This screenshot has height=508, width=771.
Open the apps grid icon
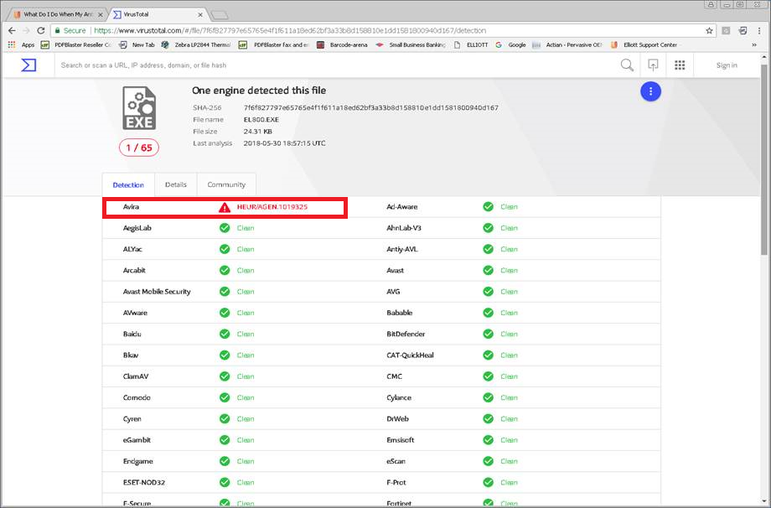coord(680,65)
